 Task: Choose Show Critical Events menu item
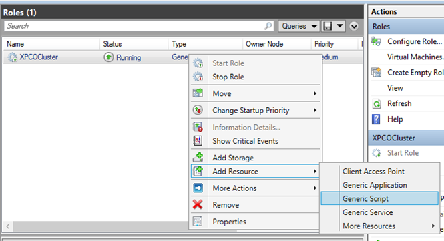pyautogui.click(x=256, y=141)
